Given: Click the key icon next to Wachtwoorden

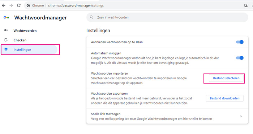Looking at the screenshot, I should (x=6, y=30).
